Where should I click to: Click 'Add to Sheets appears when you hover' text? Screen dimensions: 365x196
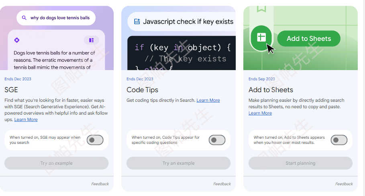click(x=289, y=140)
